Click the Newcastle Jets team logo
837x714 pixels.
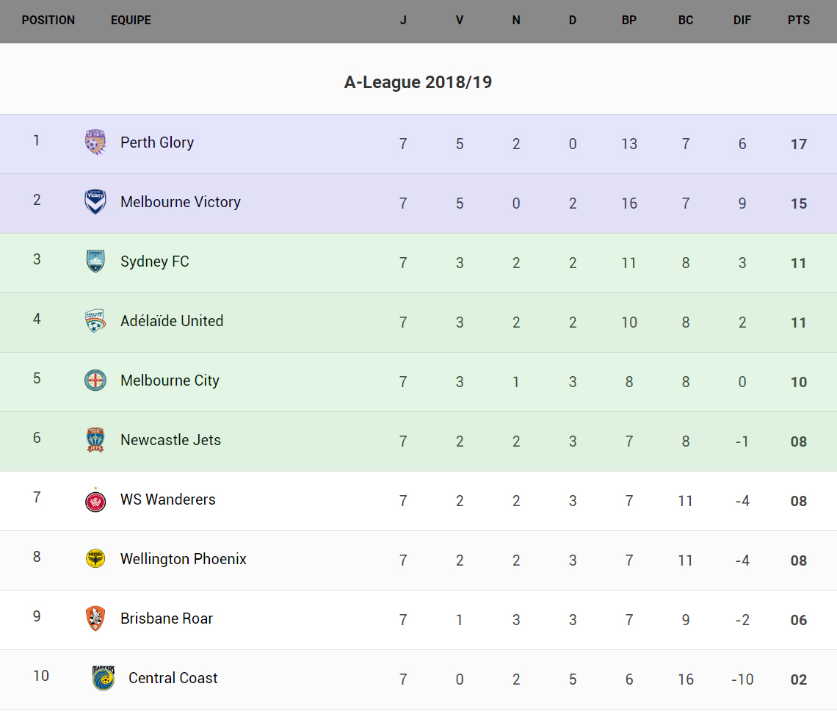coord(95,440)
